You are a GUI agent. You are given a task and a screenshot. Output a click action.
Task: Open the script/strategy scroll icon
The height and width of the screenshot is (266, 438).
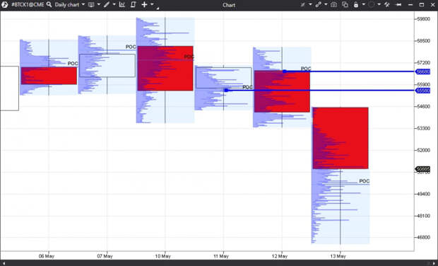(134, 4)
